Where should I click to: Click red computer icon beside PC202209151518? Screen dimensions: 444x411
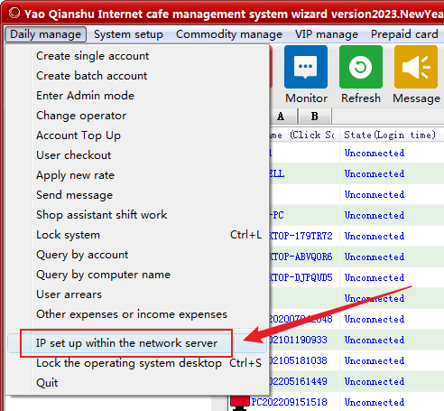(240, 403)
